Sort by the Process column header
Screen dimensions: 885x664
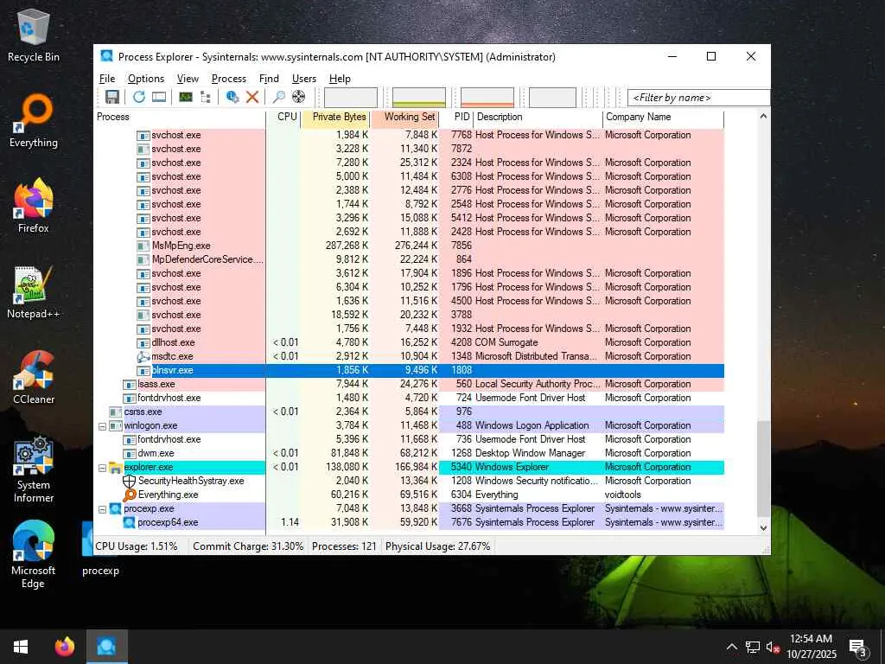[x=180, y=117]
